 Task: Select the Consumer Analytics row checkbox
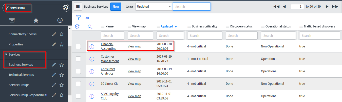[x=78, y=71]
